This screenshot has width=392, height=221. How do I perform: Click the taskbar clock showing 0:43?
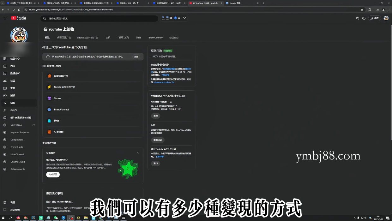pos(378,218)
